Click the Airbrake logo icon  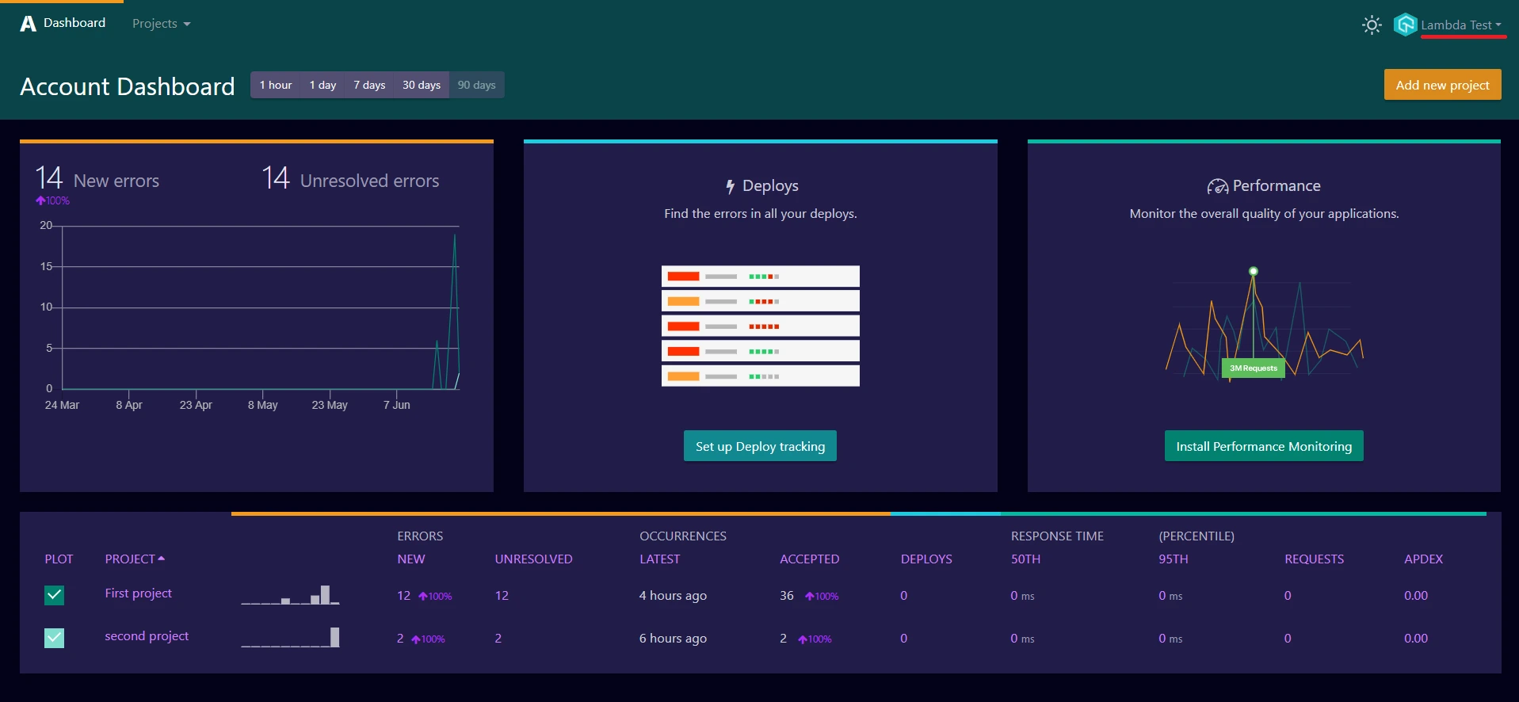28,24
